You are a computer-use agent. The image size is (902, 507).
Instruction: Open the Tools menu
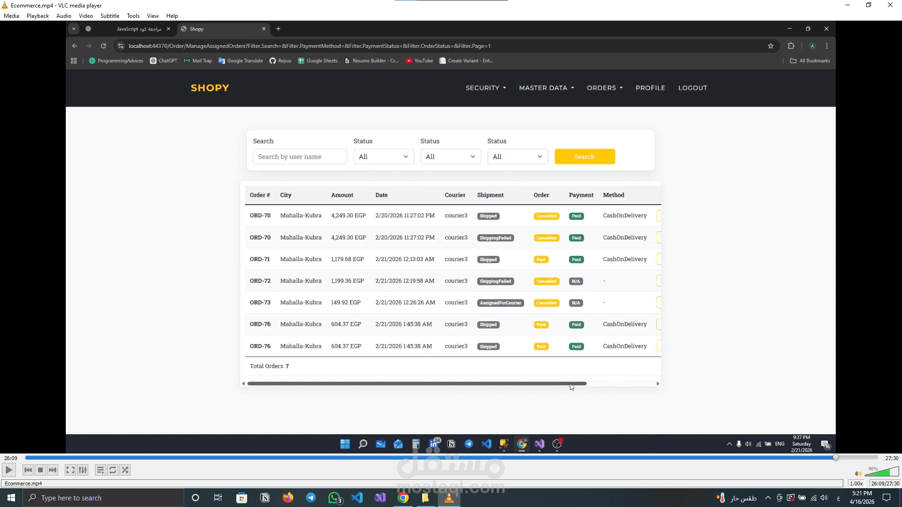coord(133,15)
